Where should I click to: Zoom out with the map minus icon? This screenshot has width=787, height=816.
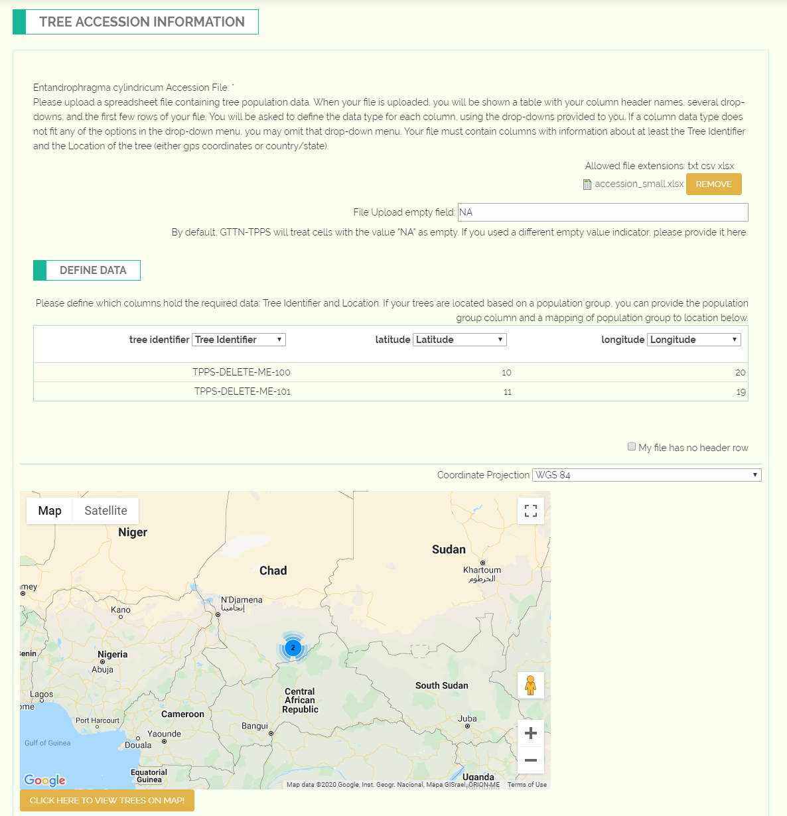pyautogui.click(x=531, y=760)
